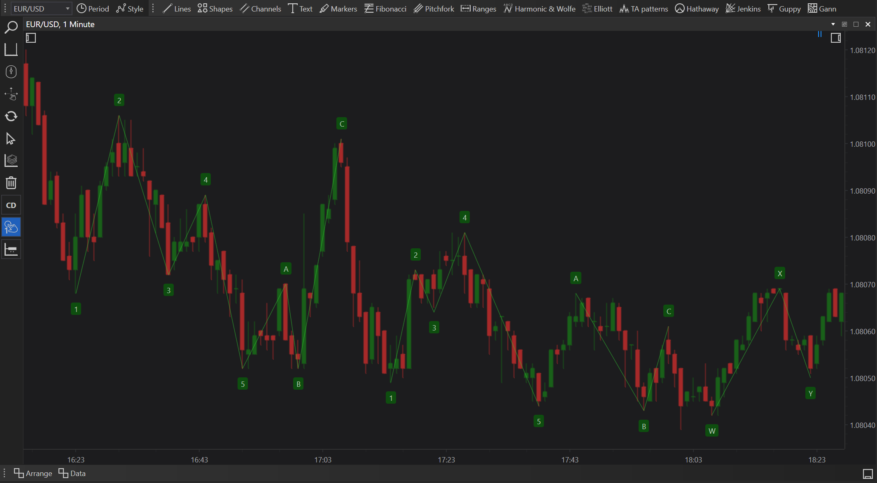Select the arrow pointer tool
Viewport: 877px width, 483px height.
tap(11, 139)
